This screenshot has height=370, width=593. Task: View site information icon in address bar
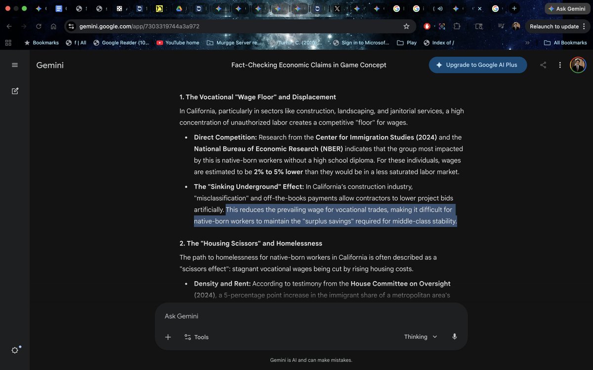[71, 26]
